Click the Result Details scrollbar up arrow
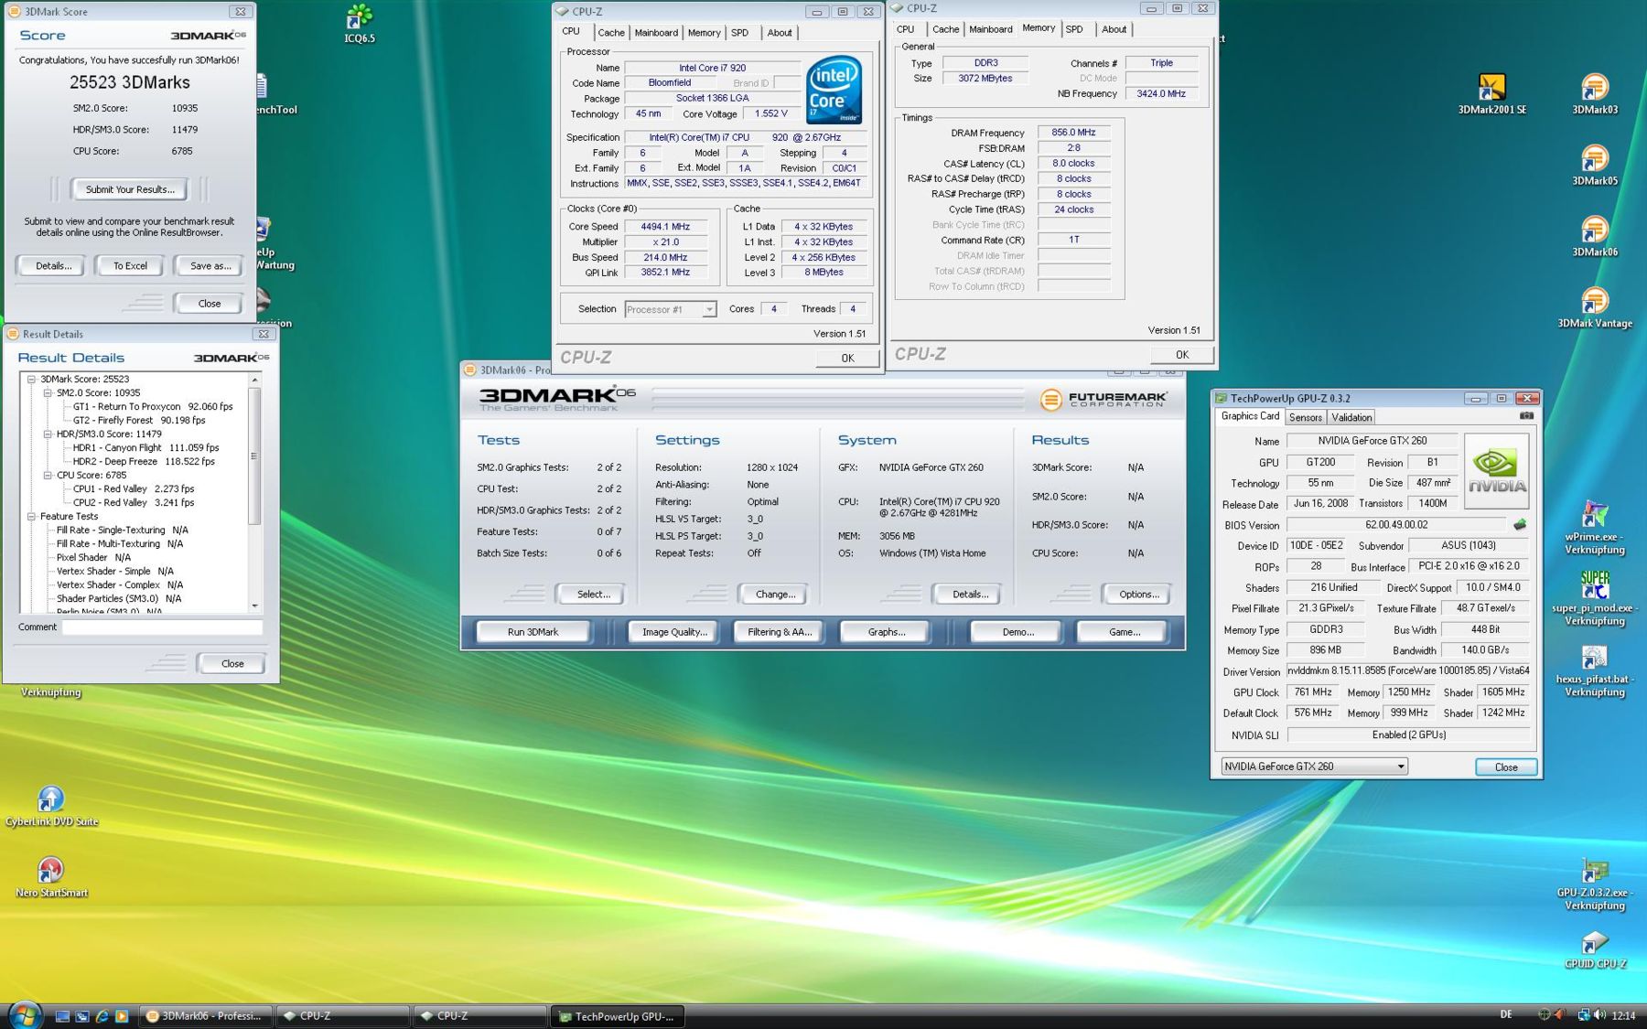Image resolution: width=1647 pixels, height=1029 pixels. click(254, 379)
